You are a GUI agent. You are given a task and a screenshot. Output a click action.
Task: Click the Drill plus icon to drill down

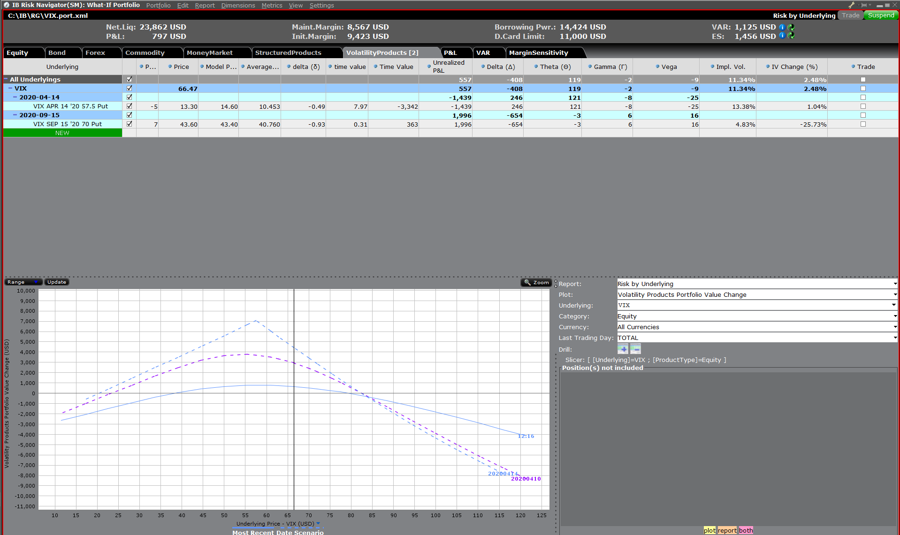point(623,349)
